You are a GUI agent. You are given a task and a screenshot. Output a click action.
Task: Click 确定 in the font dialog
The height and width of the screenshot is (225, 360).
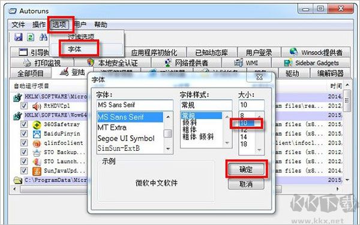coord(246,169)
